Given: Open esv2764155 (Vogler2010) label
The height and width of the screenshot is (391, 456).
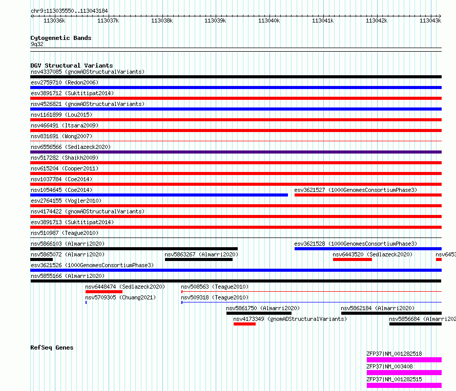Looking at the screenshot, I should (x=66, y=201).
